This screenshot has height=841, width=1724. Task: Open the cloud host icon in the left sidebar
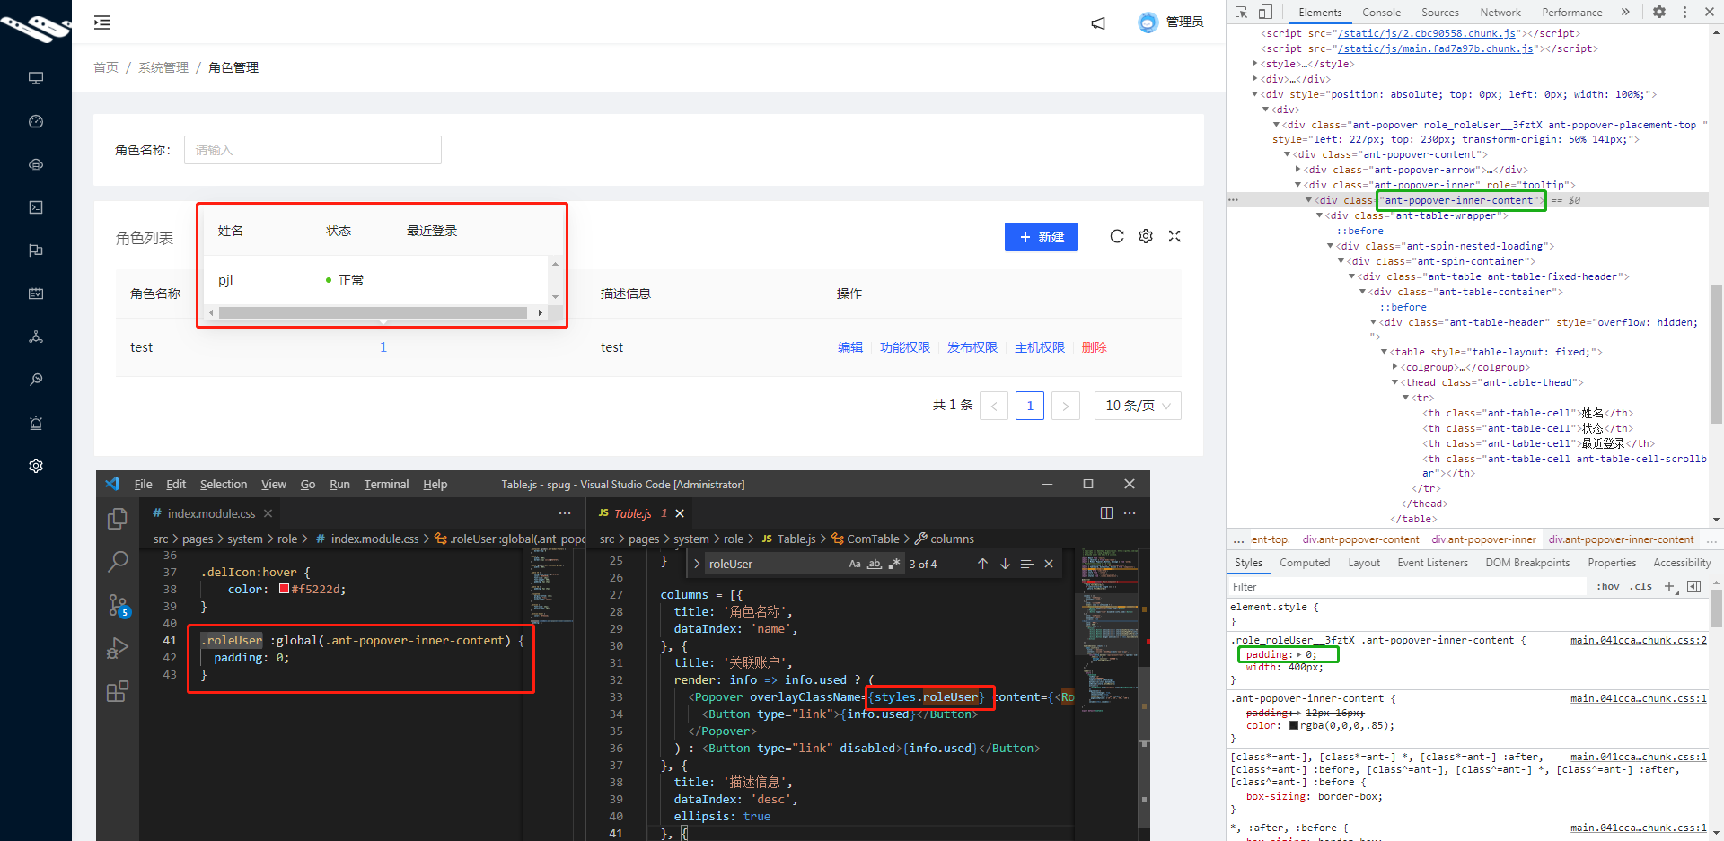[x=36, y=164]
